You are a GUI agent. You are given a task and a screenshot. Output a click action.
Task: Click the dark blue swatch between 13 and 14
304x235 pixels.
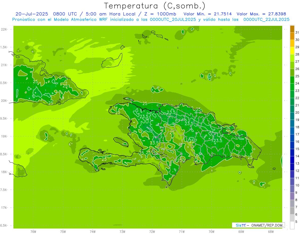(292, 160)
